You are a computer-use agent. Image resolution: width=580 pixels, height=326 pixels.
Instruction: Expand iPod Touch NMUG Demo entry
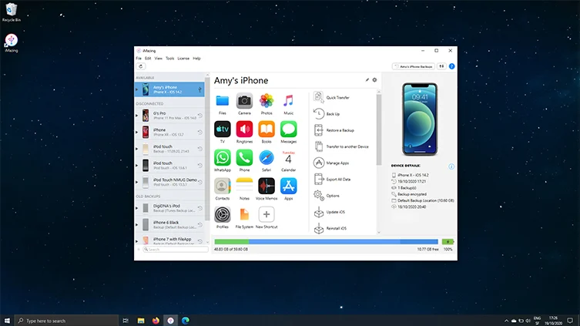tap(137, 182)
